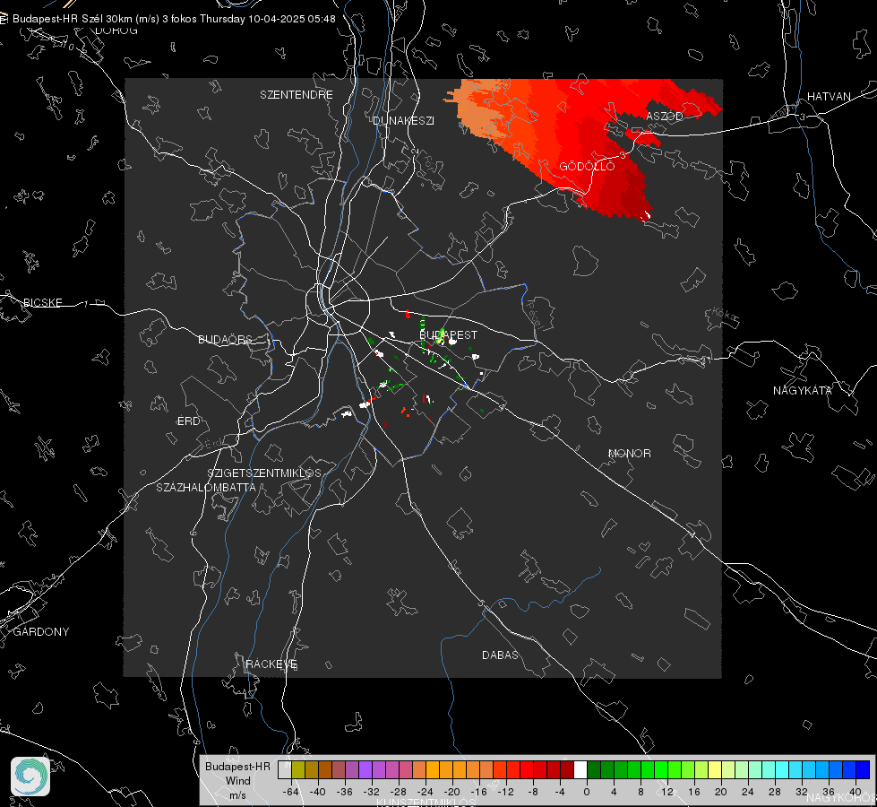Click the -28 value on legend scale
This screenshot has width=877, height=807.
point(399,792)
